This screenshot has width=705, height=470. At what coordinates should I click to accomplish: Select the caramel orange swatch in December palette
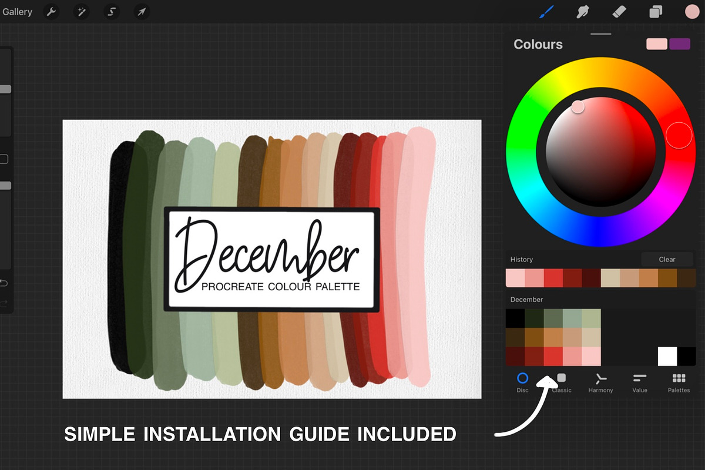553,337
